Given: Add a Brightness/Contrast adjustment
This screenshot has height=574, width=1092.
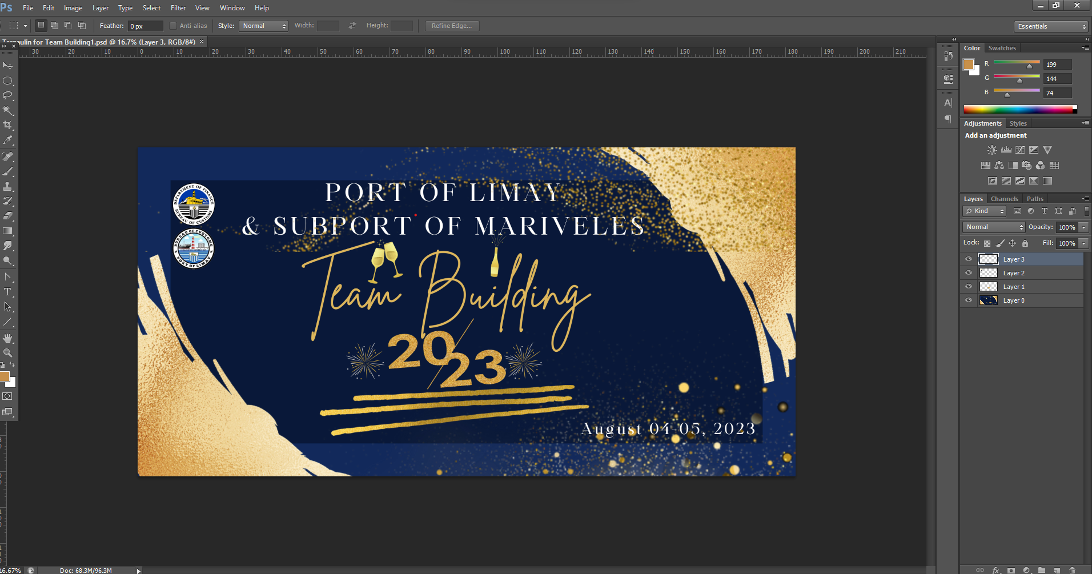Looking at the screenshot, I should coord(992,150).
